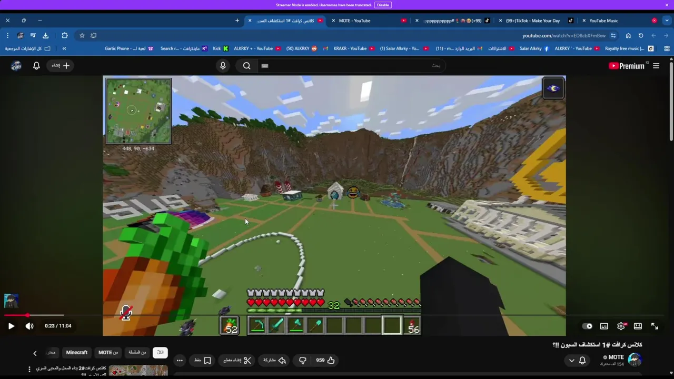Hide the overlay with the eye icon
Viewport: 674px width, 379px height.
click(553, 88)
